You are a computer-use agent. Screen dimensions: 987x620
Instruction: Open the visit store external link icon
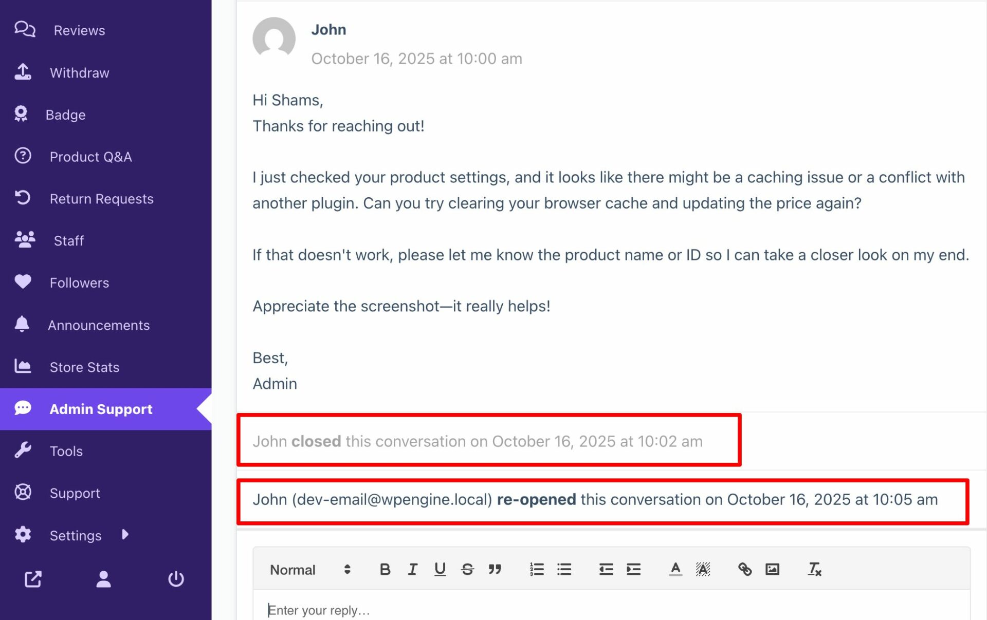click(x=33, y=579)
